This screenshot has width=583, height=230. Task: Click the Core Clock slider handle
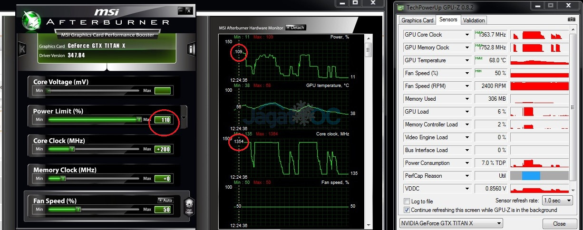pos(72,149)
